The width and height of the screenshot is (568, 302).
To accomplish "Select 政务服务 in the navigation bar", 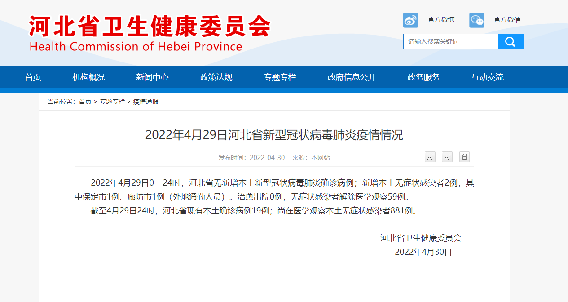I will (424, 77).
